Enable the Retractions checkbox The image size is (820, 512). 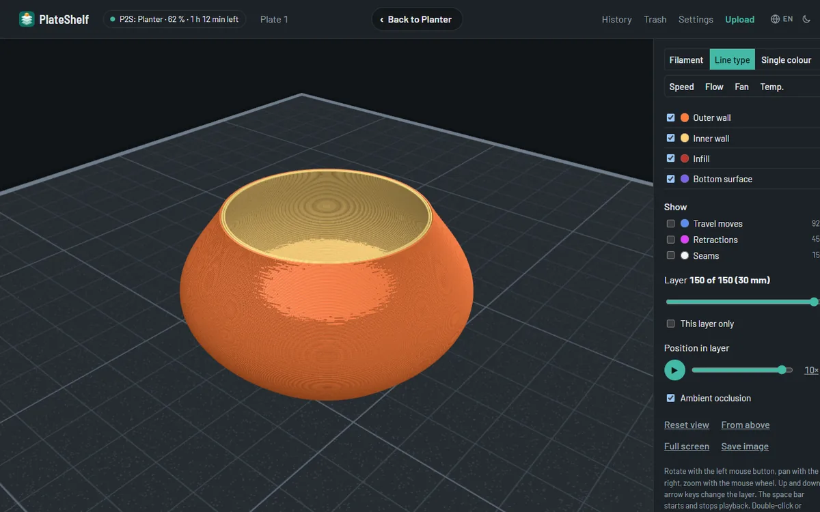(670, 240)
